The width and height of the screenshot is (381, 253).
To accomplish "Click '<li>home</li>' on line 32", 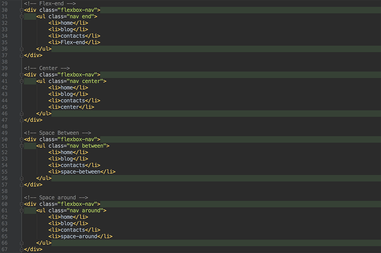I will pyautogui.click(x=68, y=23).
